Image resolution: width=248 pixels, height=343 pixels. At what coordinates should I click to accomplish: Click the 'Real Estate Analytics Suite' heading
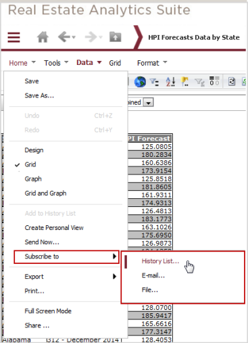point(99,10)
